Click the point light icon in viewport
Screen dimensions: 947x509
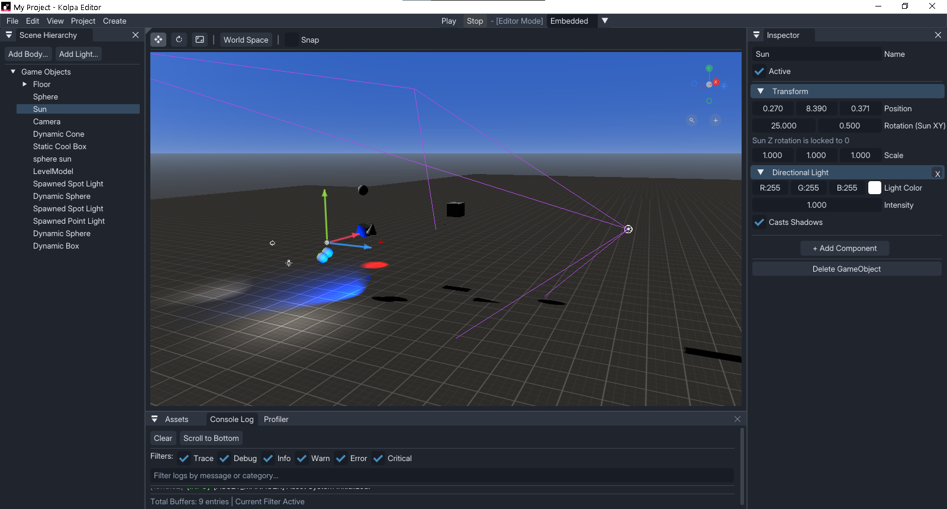click(289, 263)
